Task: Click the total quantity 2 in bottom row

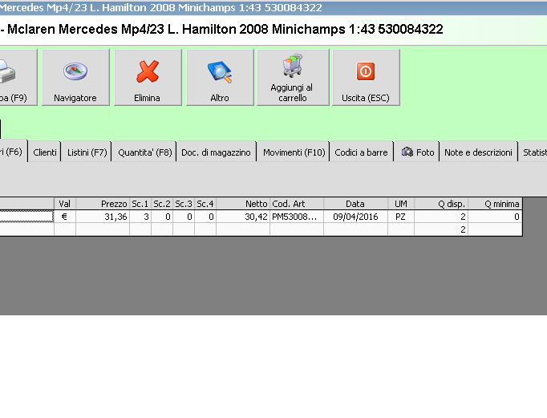Action: [441, 229]
